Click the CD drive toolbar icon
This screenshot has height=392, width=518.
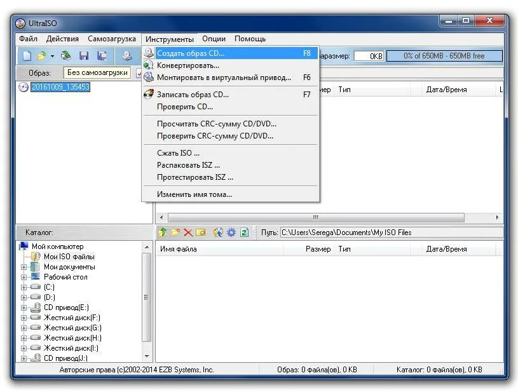(127, 55)
